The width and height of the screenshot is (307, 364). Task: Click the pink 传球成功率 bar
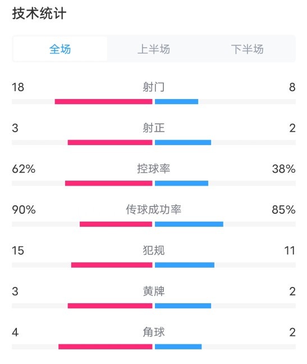tap(116, 224)
